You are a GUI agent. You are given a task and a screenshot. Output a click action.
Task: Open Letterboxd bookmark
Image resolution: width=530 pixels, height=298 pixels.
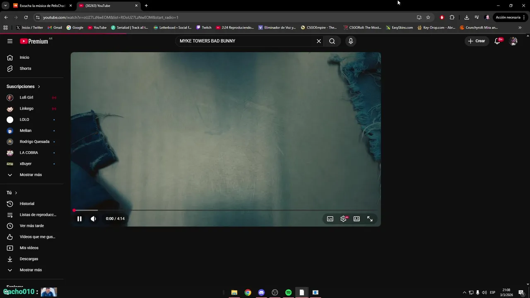coord(172,28)
